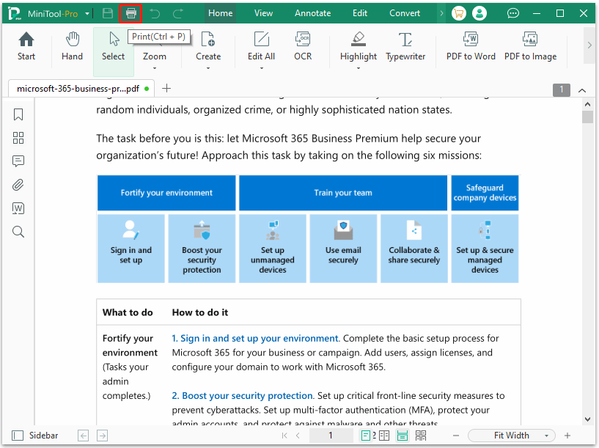Expand the Create dropdown arrow
Viewport: 599px width, 448px height.
208,68
